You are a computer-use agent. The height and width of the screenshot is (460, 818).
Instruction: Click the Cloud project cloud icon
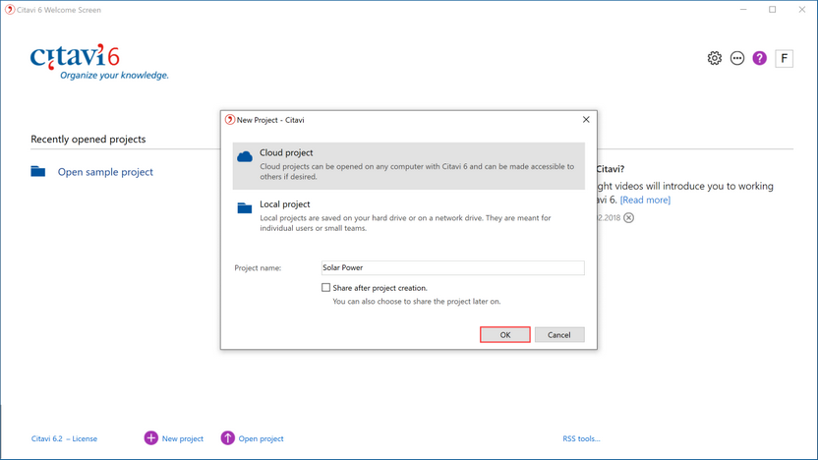pos(245,156)
